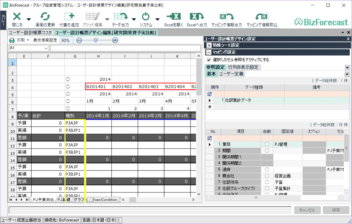Click the マッピング情報出力 XML export icon
The width and height of the screenshot is (352, 224).
[227, 17]
